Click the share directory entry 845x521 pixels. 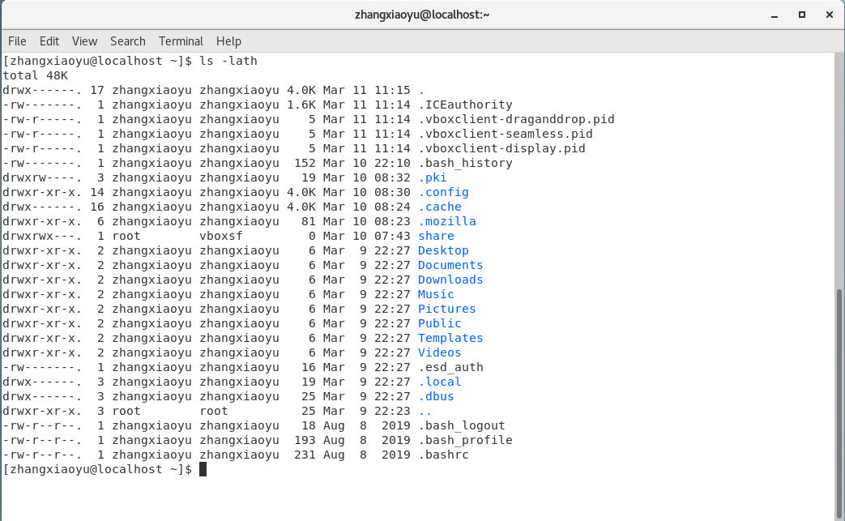tap(436, 236)
